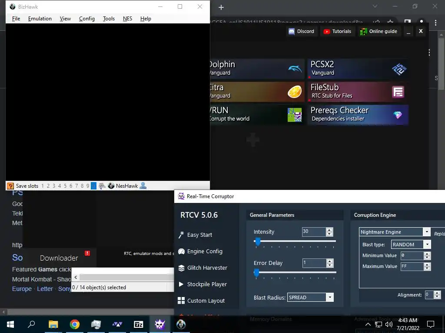Viewport: 445px width, 333px height.
Task: Select save slot 5 in BizHawk
Action: pos(65,186)
